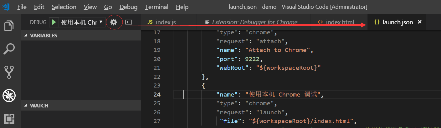Screen dimensions: 441x128
Task: Open the Terminal menu
Action: (157, 7)
